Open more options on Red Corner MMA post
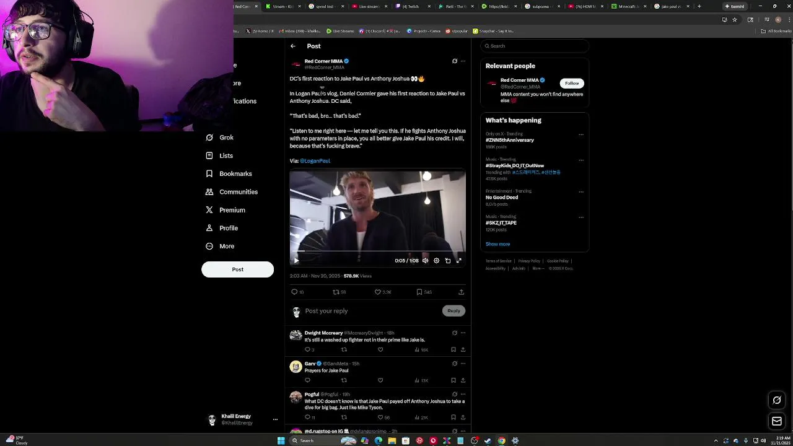Screen dimensions: 793x446 point(463,61)
